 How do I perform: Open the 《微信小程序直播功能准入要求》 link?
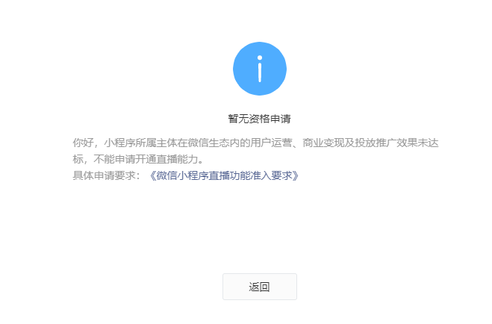pyautogui.click(x=224, y=175)
